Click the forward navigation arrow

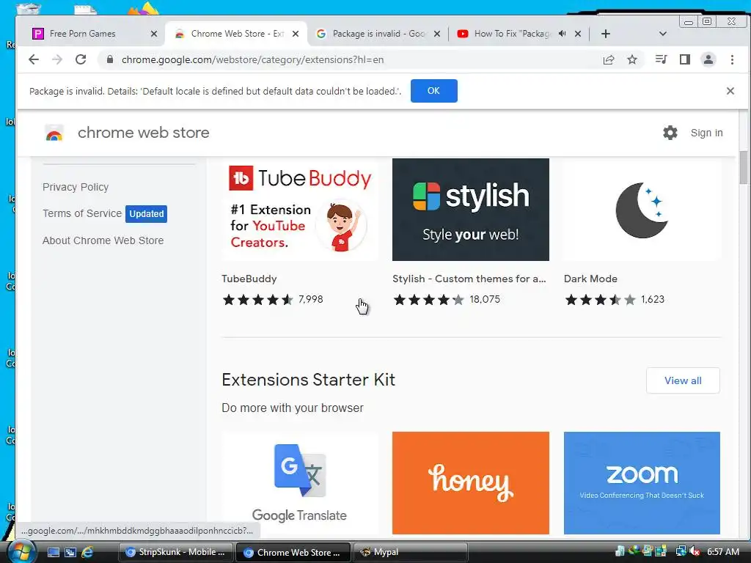point(57,59)
